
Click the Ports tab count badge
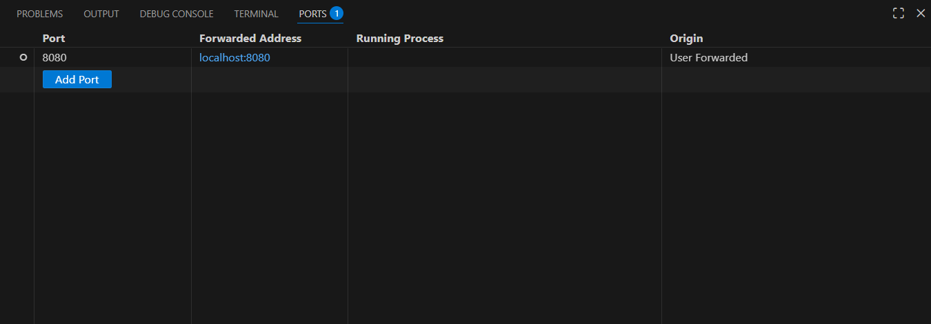pos(337,14)
